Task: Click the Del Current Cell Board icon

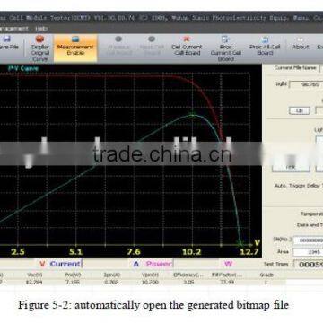Action: click(x=187, y=39)
